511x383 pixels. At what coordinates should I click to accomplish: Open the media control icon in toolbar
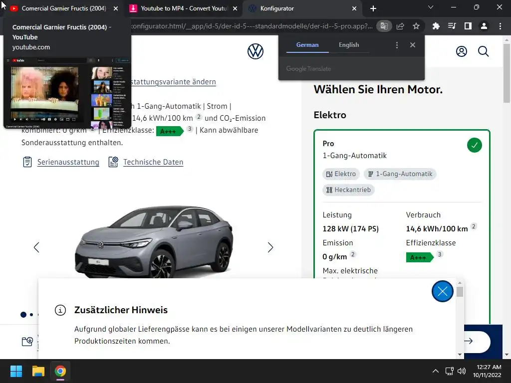(x=452, y=26)
